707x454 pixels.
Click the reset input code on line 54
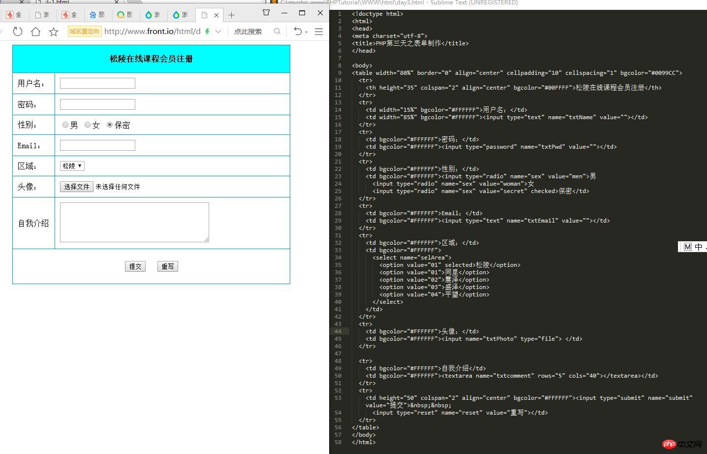(x=460, y=413)
